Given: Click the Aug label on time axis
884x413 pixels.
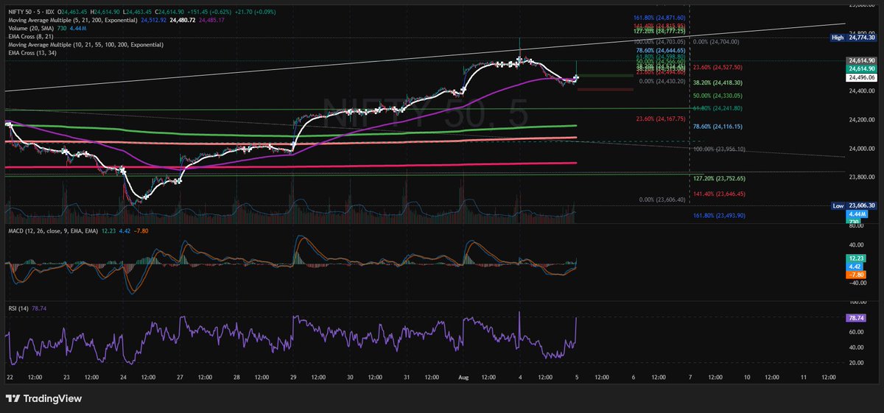Looking at the screenshot, I should click(463, 377).
